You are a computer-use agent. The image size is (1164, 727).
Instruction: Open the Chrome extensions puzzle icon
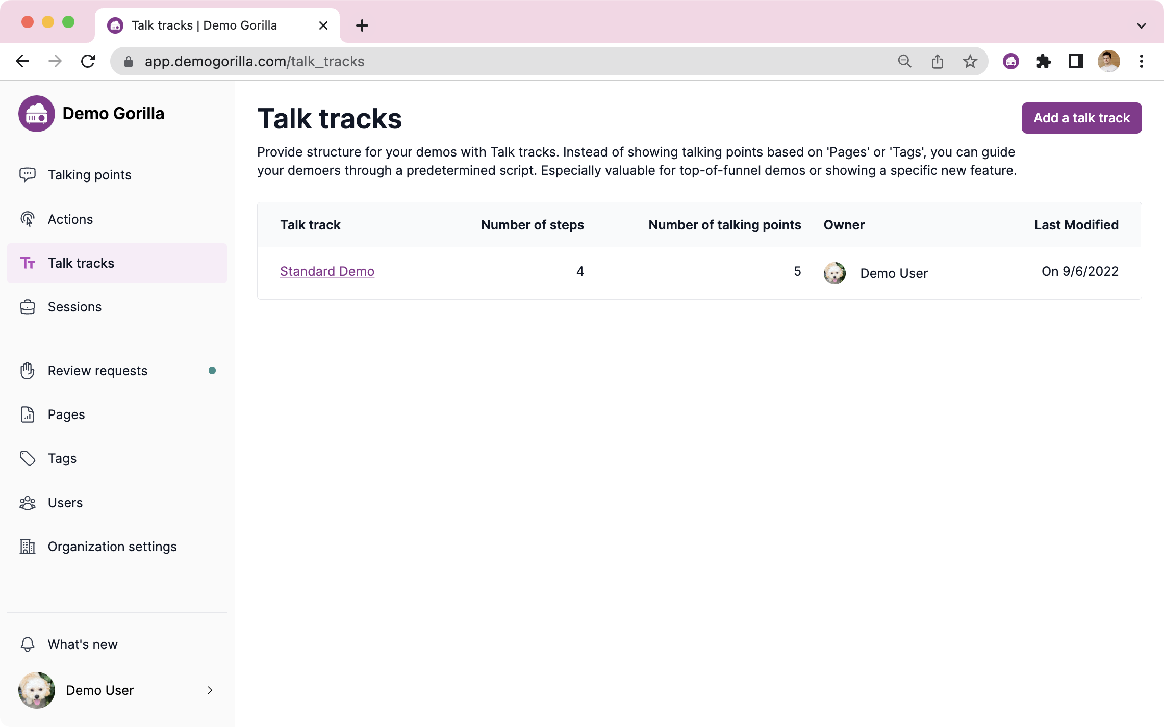(1044, 61)
